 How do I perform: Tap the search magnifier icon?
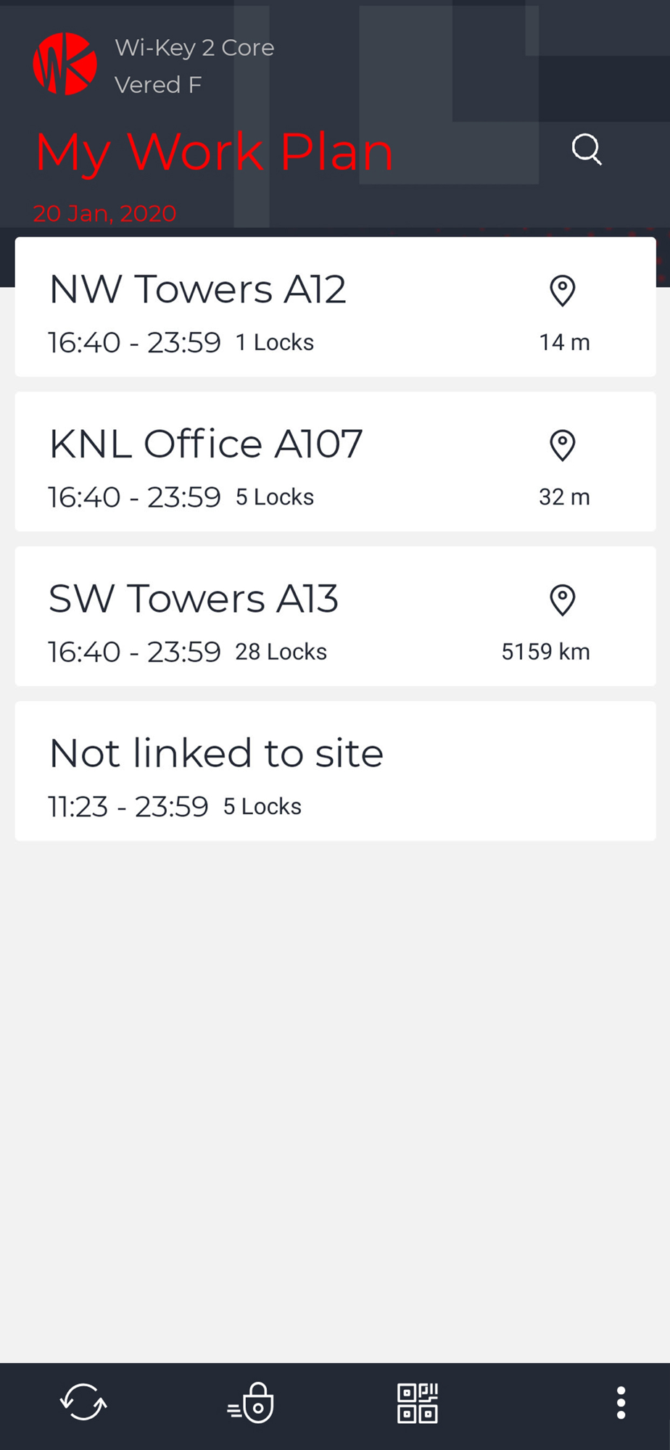[x=586, y=150]
